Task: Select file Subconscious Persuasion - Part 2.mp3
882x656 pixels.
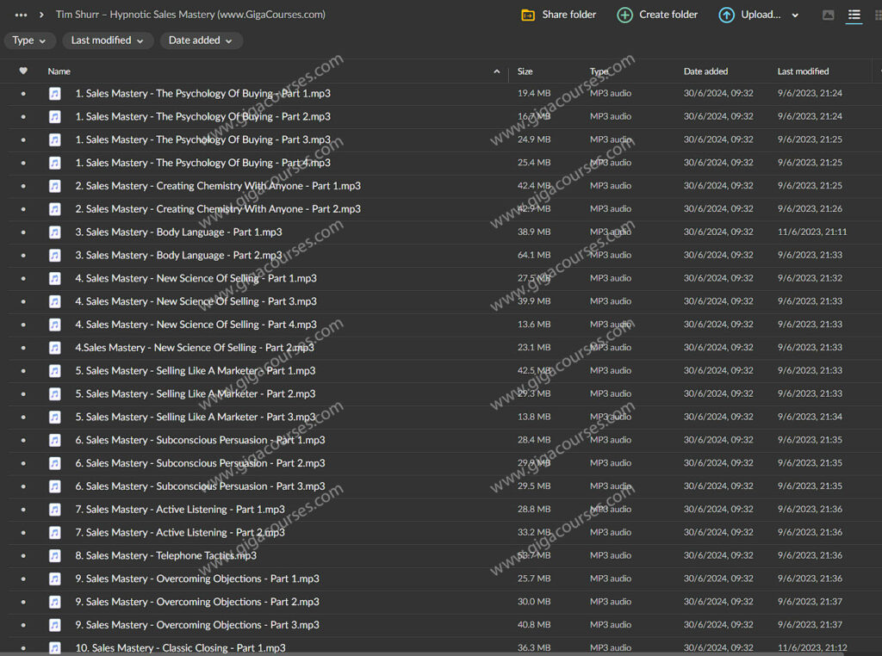Action: click(205, 463)
